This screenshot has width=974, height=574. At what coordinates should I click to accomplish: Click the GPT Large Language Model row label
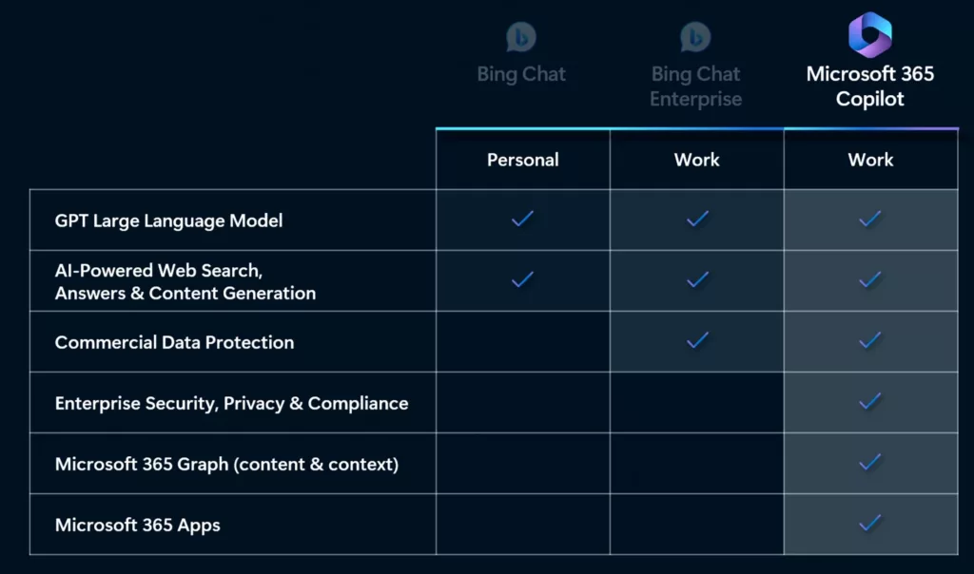(169, 220)
